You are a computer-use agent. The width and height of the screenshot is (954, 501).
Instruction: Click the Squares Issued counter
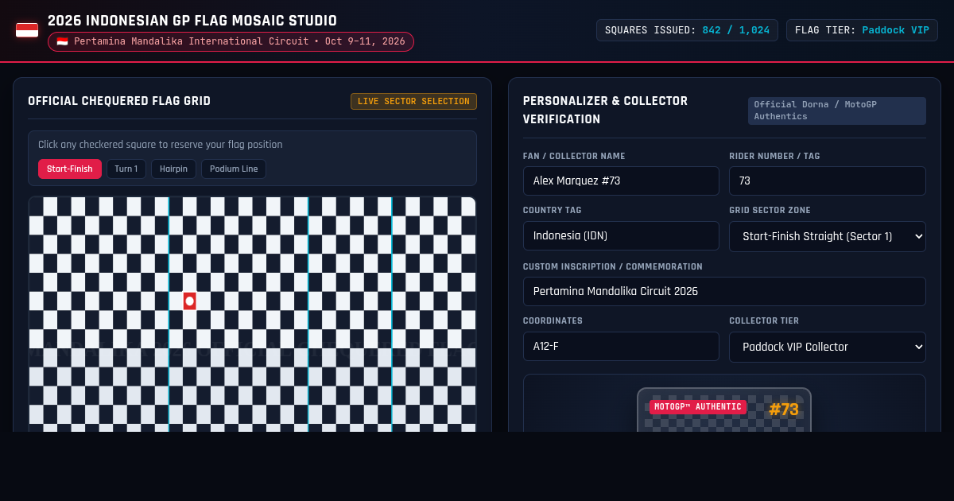pyautogui.click(x=688, y=30)
